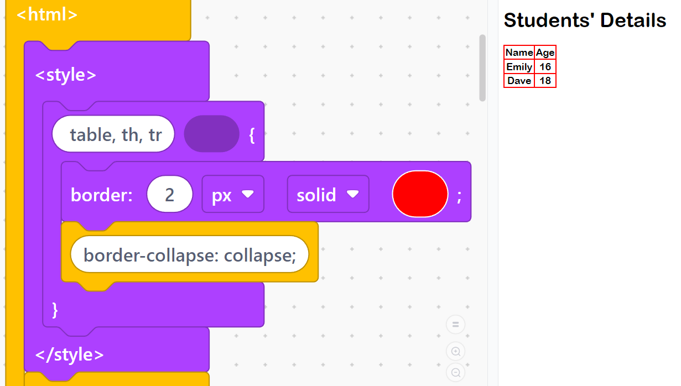Reset workspace zoom with the equals icon
This screenshot has width=681, height=386.
(x=456, y=325)
